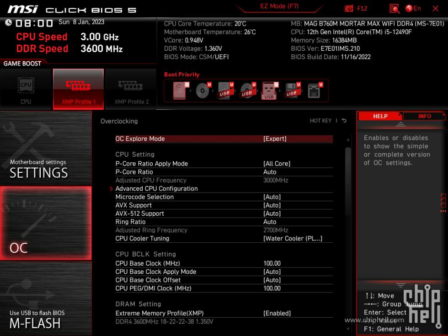The height and width of the screenshot is (336, 448).
Task: Open the BIOS search magnifier tool
Action: [x=394, y=8]
